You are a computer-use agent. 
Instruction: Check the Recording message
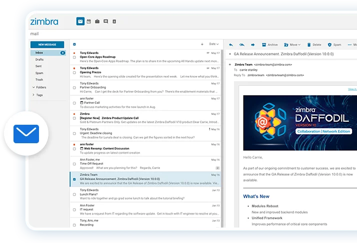coord(74,225)
